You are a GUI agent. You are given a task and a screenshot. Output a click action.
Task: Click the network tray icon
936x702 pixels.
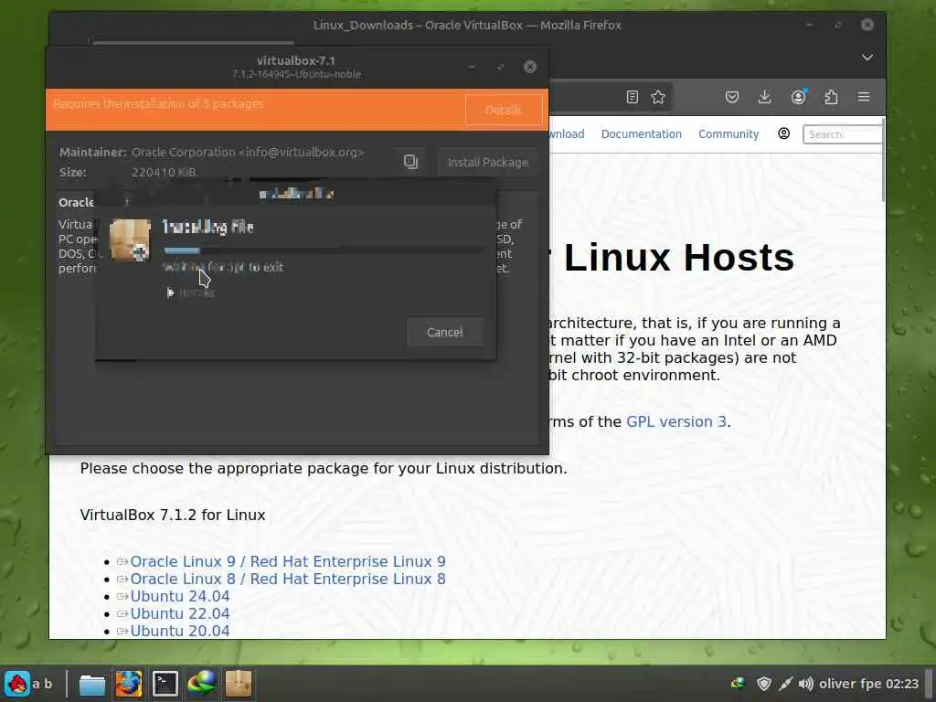(739, 684)
